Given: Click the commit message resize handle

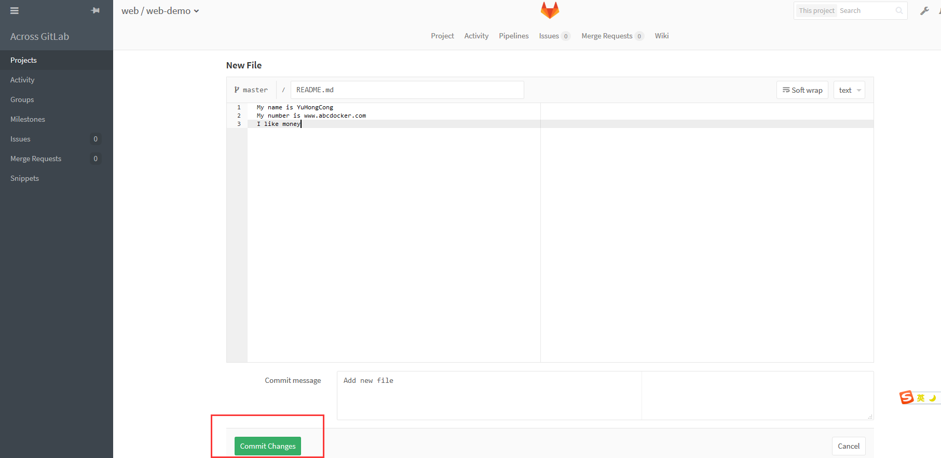Looking at the screenshot, I should tap(870, 417).
